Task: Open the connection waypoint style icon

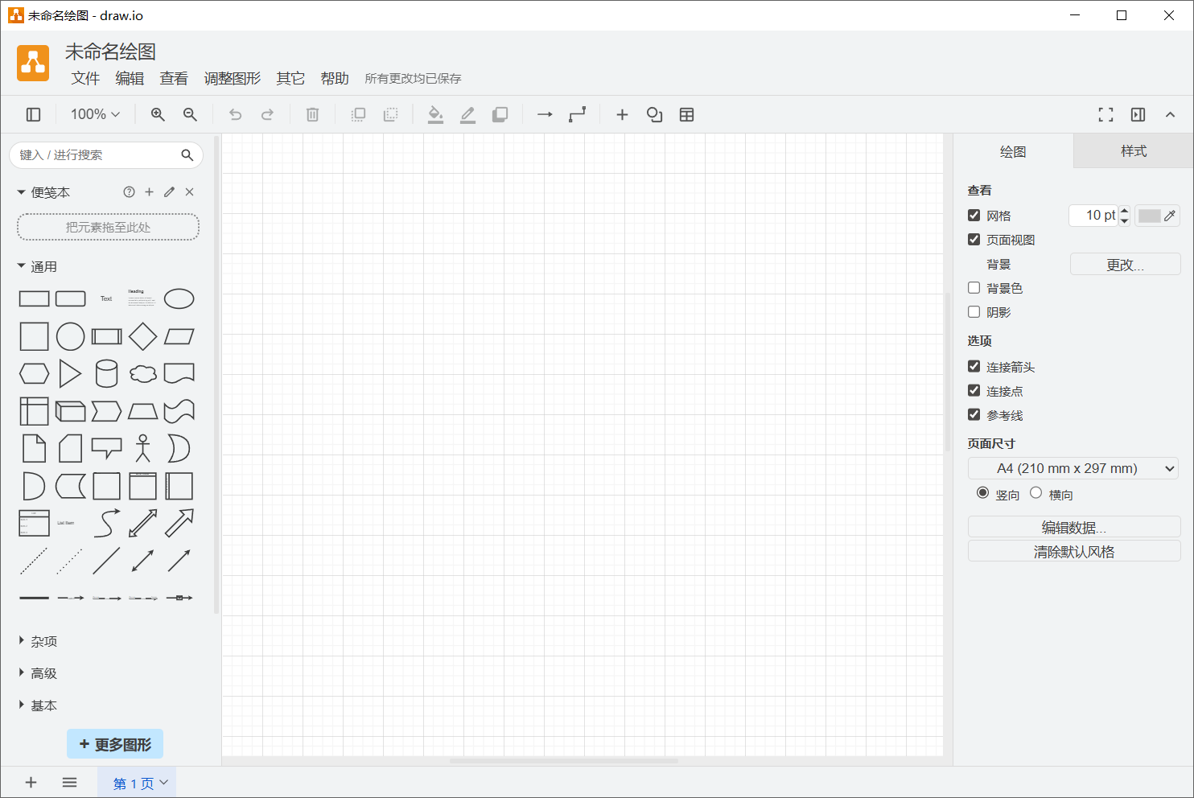Action: [577, 114]
